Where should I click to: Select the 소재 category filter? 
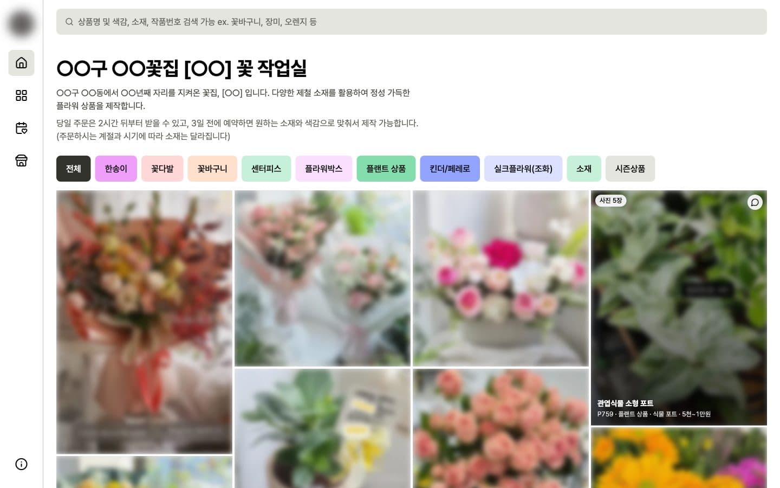pos(584,169)
